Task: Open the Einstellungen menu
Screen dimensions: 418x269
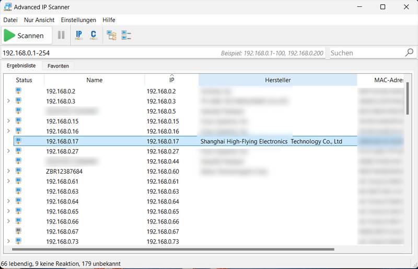Action: tap(78, 20)
